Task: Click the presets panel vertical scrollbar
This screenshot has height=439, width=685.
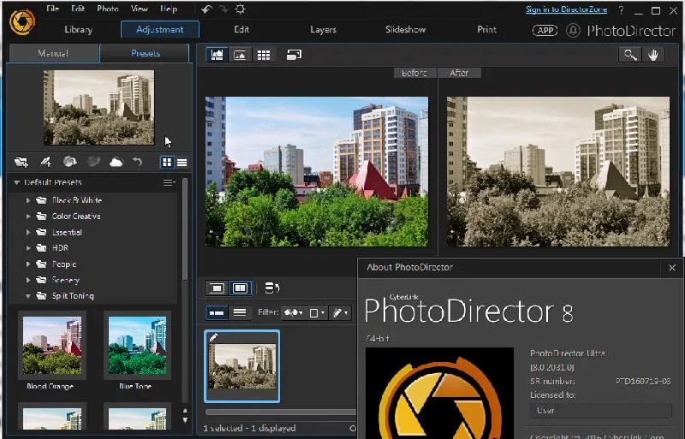Action: click(x=185, y=229)
